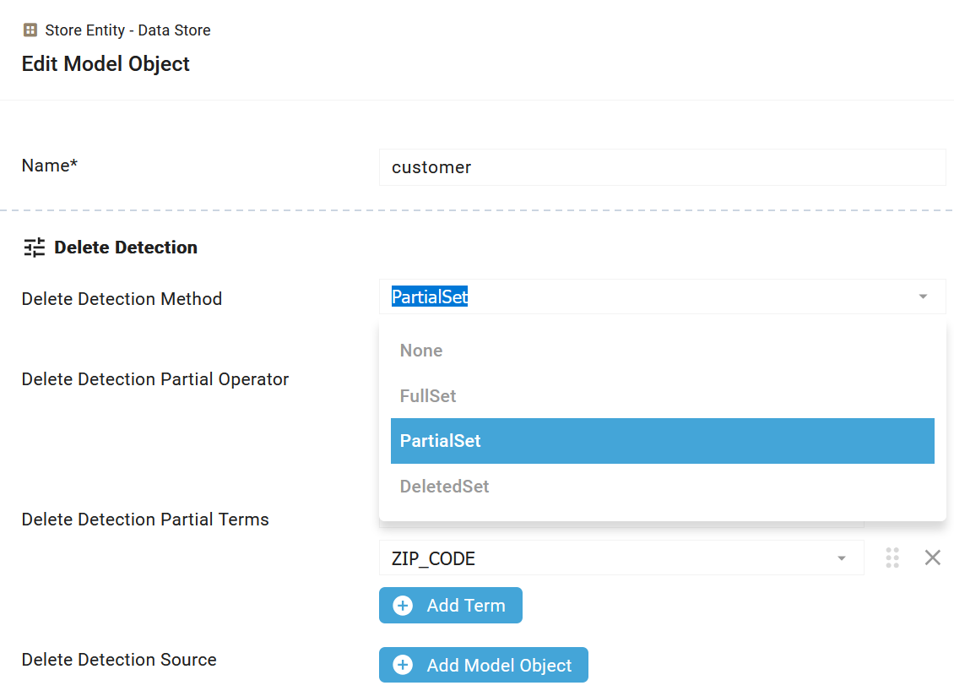Screen dimensions: 954x691
Task: Choose FullSet from the method list
Action: (x=662, y=395)
